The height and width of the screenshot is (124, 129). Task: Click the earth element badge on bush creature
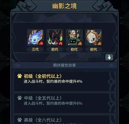point(80,43)
